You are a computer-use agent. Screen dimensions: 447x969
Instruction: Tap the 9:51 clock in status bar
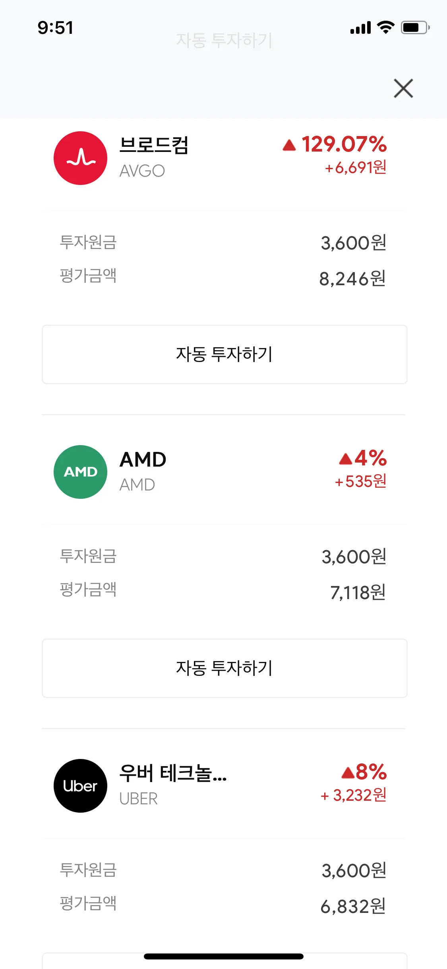coord(56,28)
